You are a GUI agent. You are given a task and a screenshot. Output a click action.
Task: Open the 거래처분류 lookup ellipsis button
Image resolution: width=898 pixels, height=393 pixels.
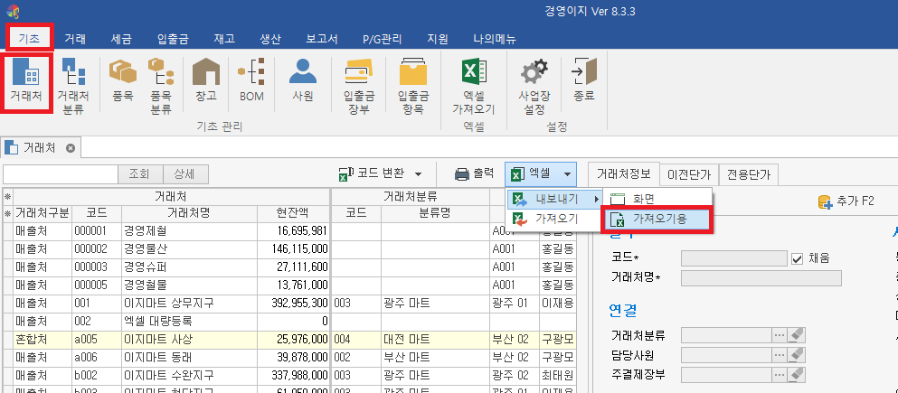779,334
